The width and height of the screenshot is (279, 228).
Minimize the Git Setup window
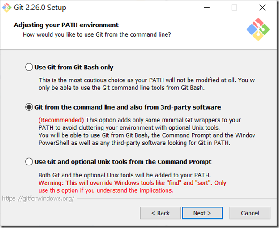206,8
